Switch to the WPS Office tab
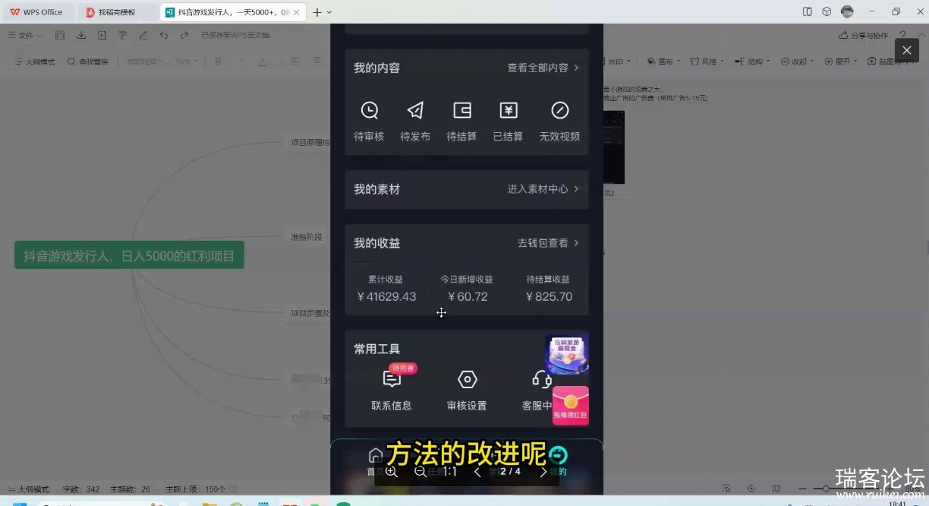 click(x=37, y=12)
